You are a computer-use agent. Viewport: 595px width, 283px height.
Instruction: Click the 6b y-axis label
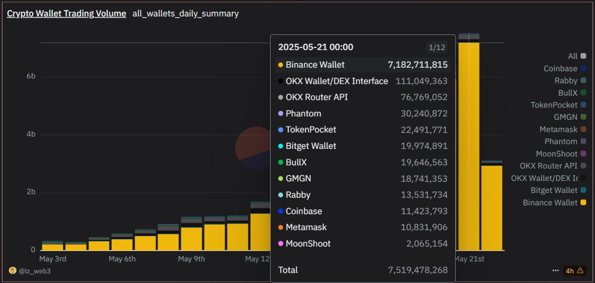point(30,77)
